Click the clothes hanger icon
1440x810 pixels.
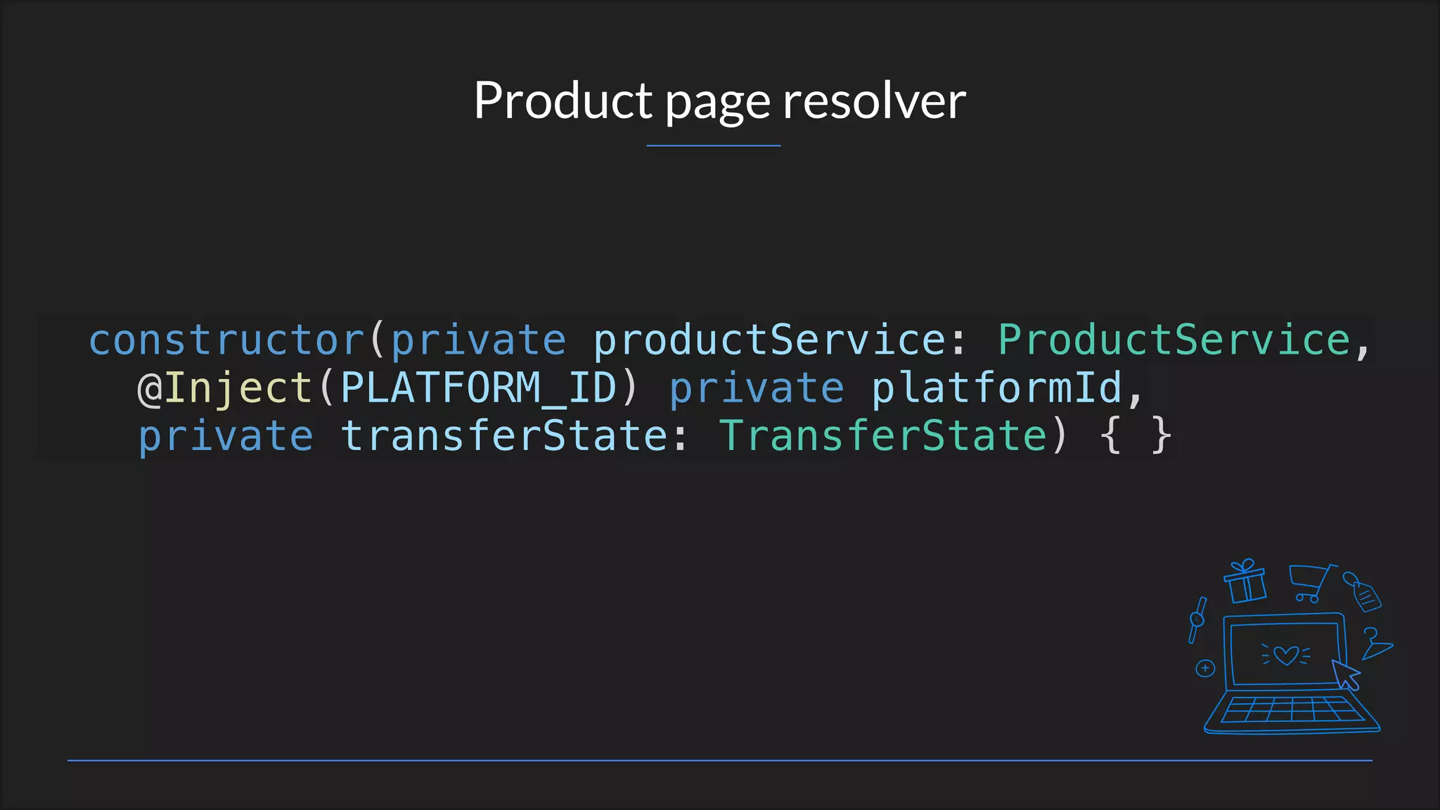(x=1375, y=644)
